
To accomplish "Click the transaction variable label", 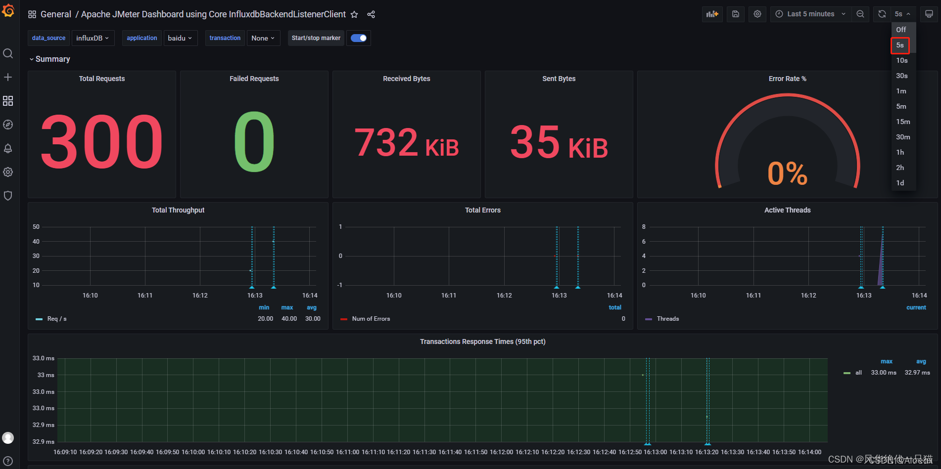I will coord(225,38).
